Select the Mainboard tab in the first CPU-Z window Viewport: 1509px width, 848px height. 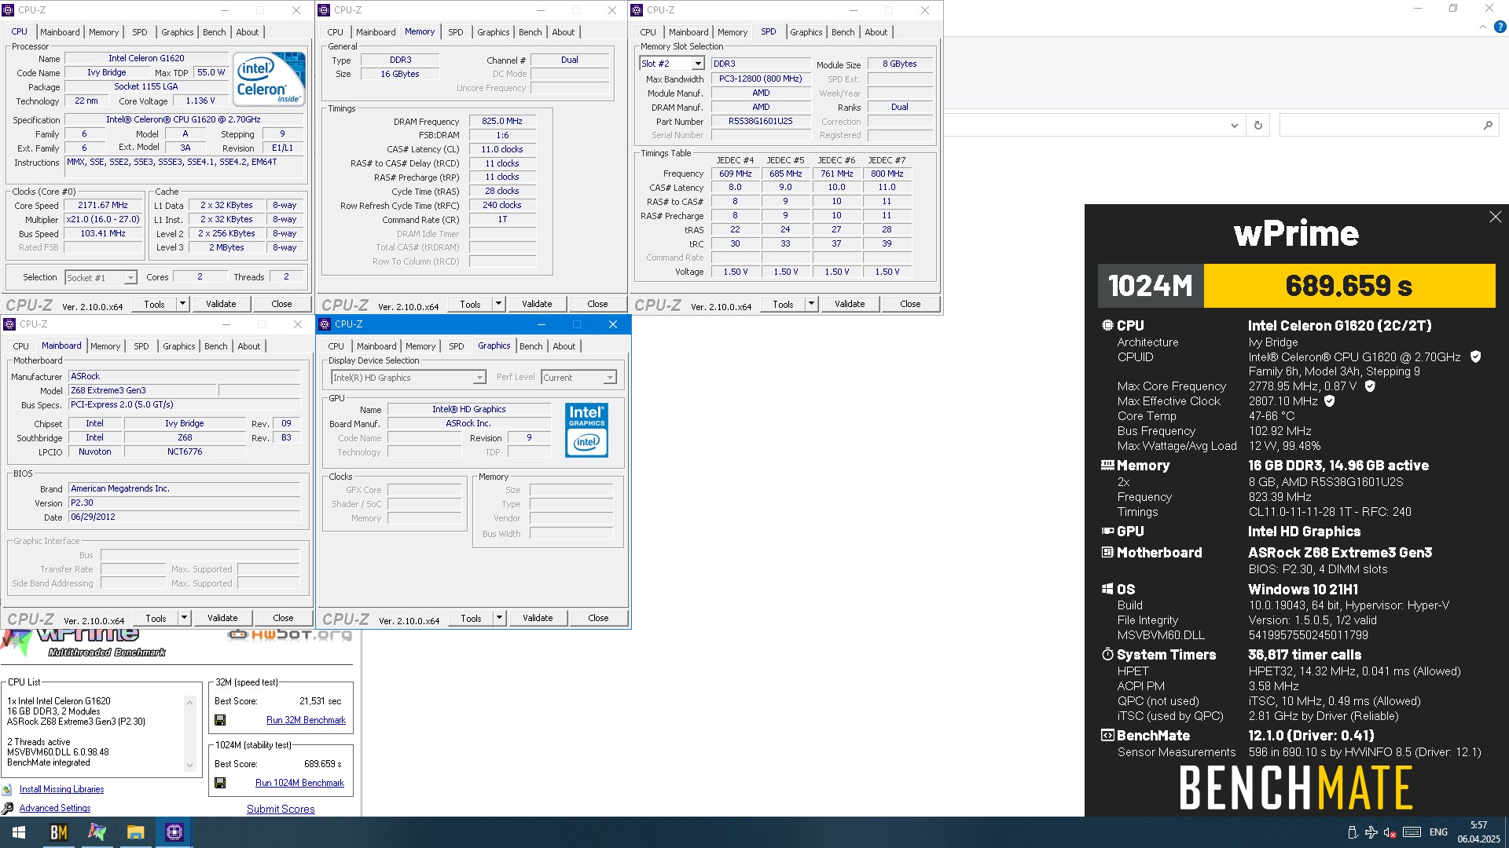click(x=60, y=32)
